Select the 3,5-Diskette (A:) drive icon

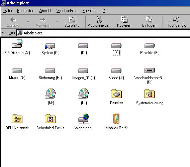[x=17, y=44]
